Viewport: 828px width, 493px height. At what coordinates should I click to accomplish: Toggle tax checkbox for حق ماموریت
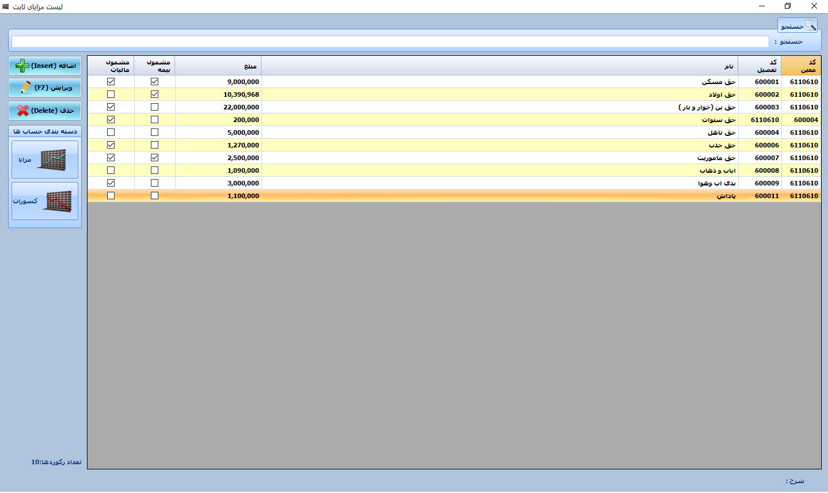tap(111, 158)
